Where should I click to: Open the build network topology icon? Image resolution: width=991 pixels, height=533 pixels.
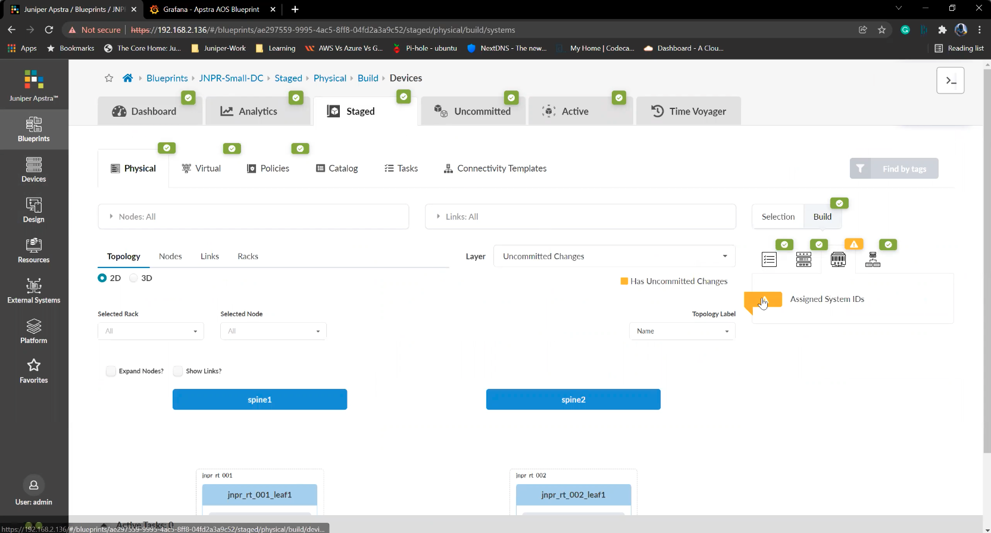tap(873, 259)
